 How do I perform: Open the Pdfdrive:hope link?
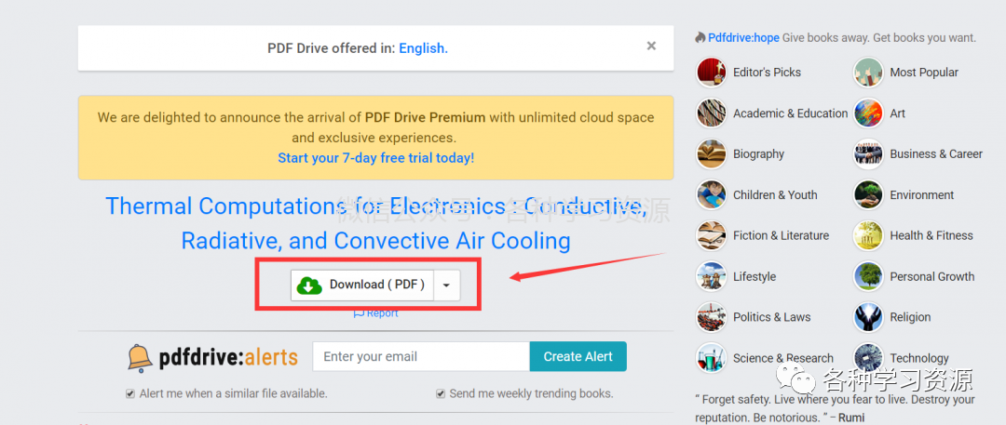tap(743, 38)
